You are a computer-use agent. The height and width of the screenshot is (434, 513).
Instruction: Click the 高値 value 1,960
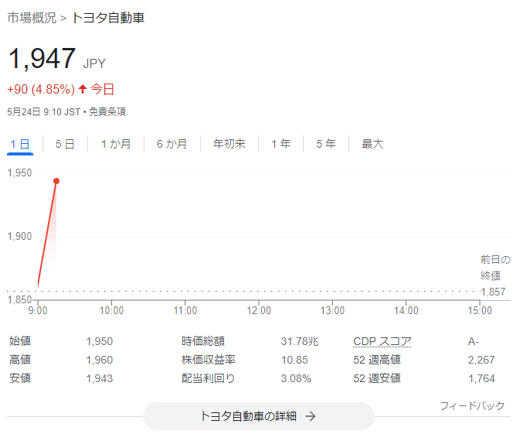pyautogui.click(x=100, y=360)
